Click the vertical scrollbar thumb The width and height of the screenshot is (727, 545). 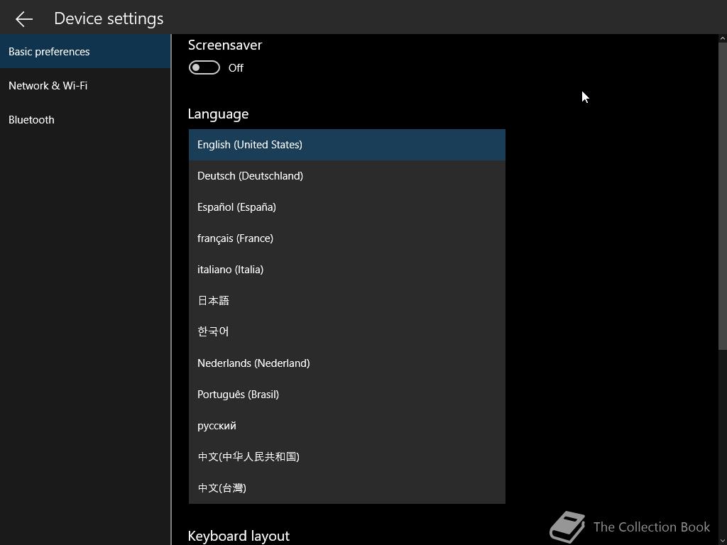[722, 196]
